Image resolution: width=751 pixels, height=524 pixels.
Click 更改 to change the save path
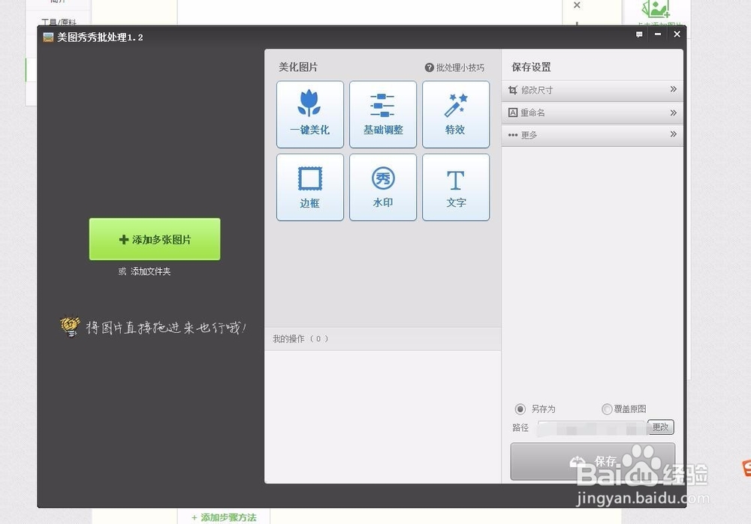tap(661, 427)
